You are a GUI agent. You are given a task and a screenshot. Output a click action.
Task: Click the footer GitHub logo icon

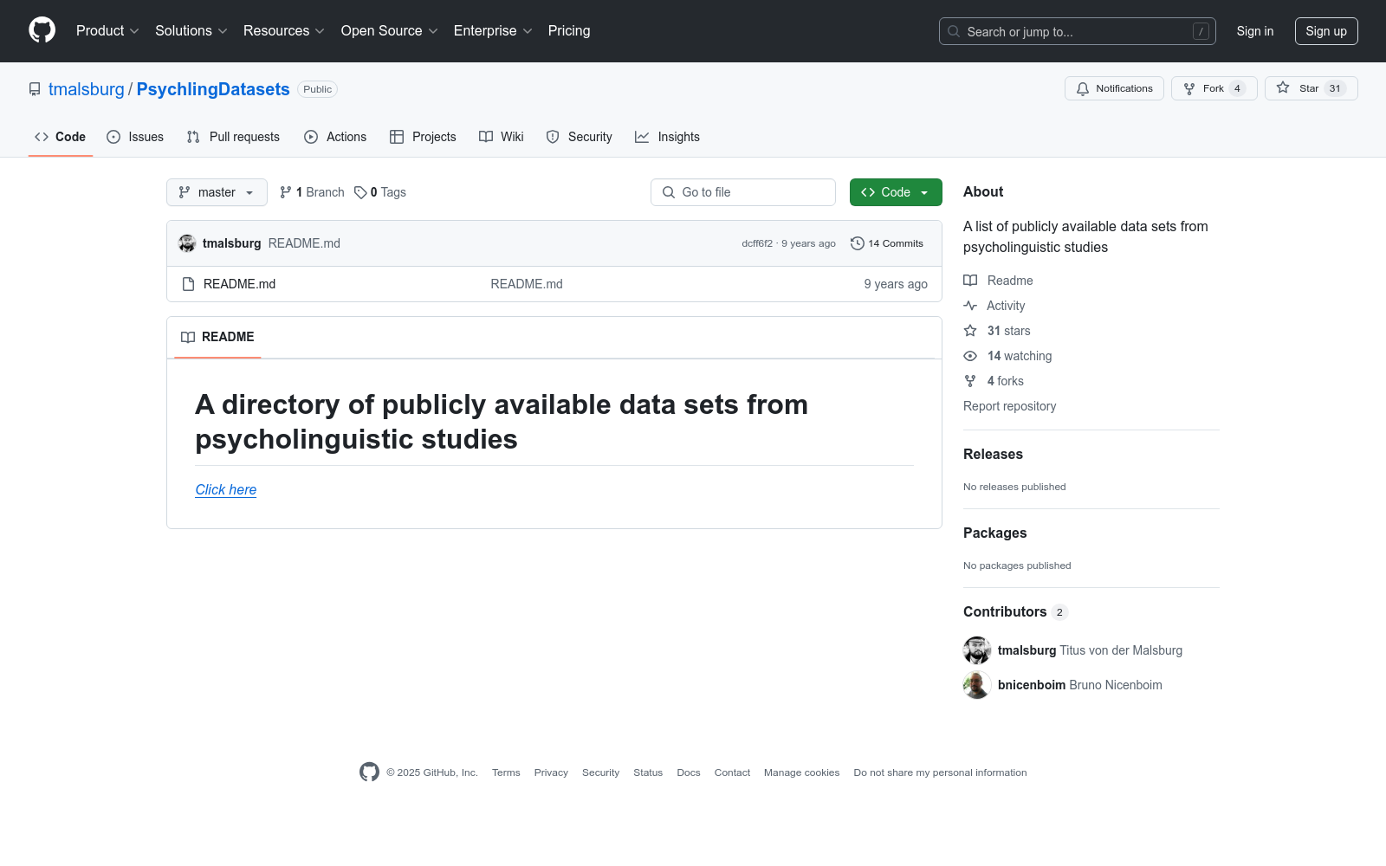point(369,772)
